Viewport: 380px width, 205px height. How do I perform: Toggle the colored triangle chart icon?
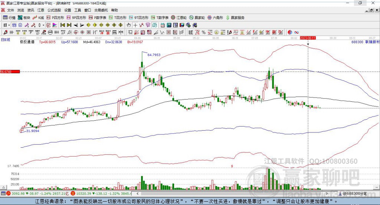(55, 25)
